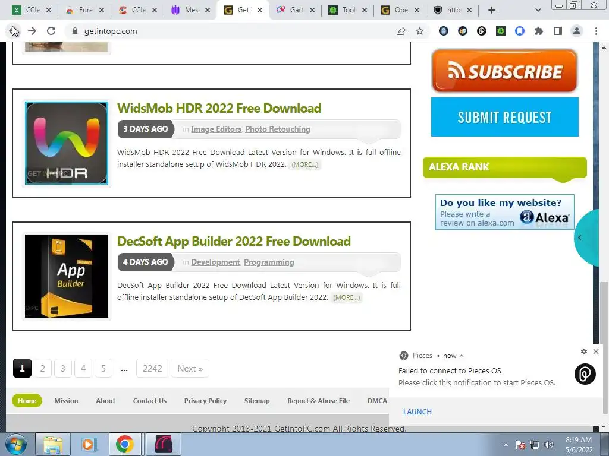Go to pagination page 3
609x456 pixels.
coord(63,368)
